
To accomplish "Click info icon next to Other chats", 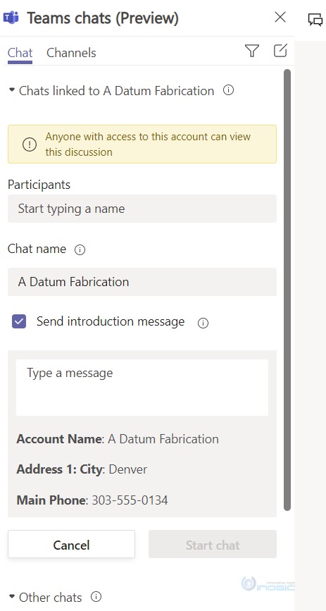I will point(96,597).
